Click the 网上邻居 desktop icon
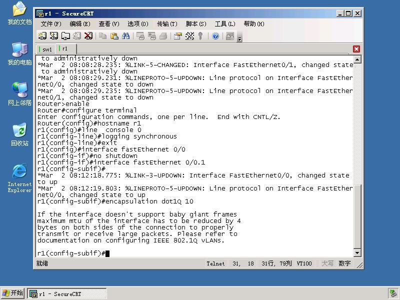The width and height of the screenshot is (400, 300). (19, 94)
